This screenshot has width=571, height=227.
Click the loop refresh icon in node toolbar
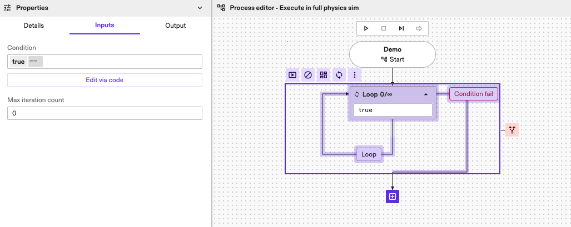pyautogui.click(x=339, y=75)
